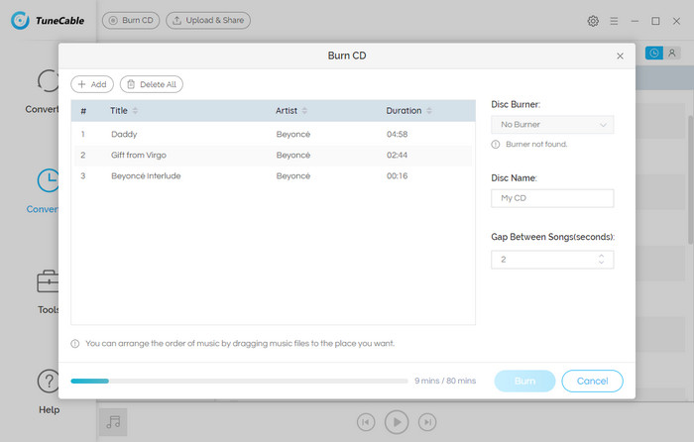694x442 pixels.
Task: Close the Burn CD dialog with X
Action: pyautogui.click(x=620, y=55)
